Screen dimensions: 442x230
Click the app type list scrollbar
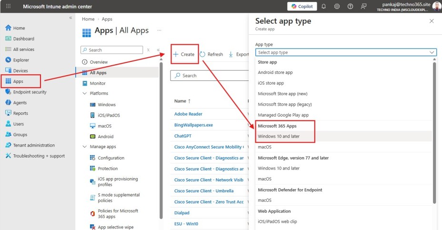[434, 132]
